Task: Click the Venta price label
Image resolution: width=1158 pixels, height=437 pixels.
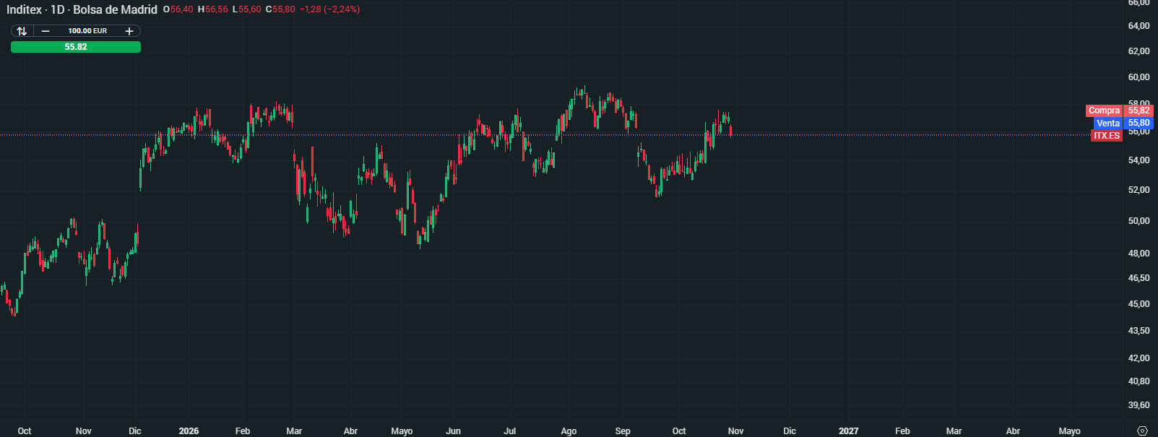Action: point(1107,124)
